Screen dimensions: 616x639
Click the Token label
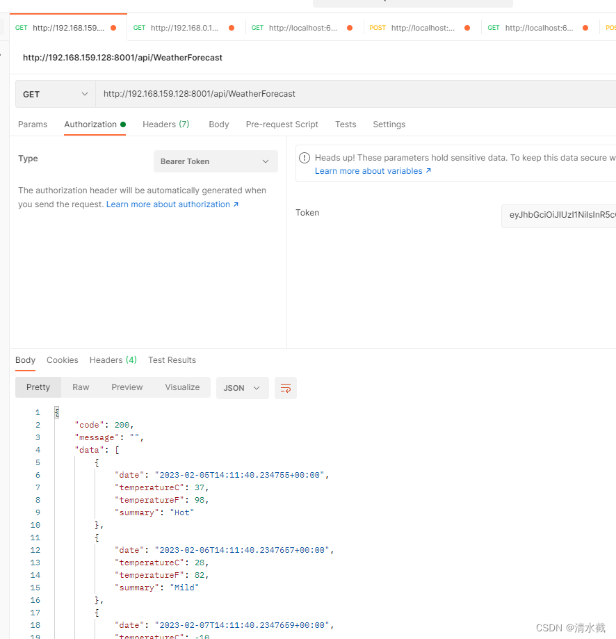(307, 213)
